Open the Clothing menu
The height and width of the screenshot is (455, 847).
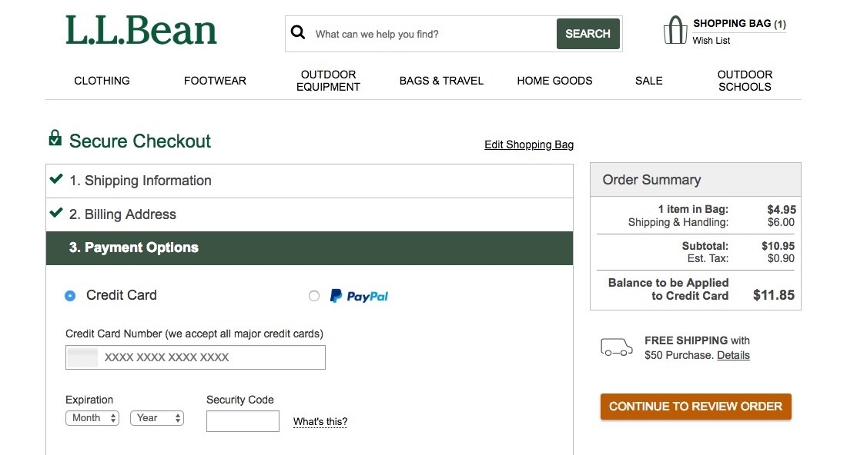102,81
